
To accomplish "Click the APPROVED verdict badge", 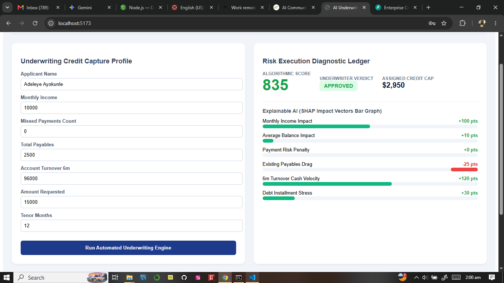I will [x=338, y=86].
